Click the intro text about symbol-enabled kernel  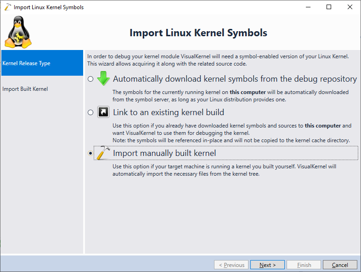pyautogui.click(x=218, y=60)
